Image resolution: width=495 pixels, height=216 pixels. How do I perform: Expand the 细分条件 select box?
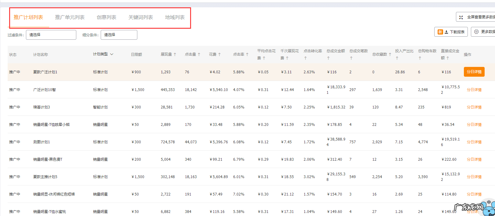tap(119, 35)
